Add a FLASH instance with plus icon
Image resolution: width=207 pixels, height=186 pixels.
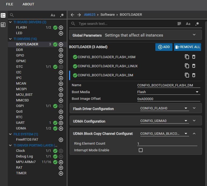pos(61,28)
